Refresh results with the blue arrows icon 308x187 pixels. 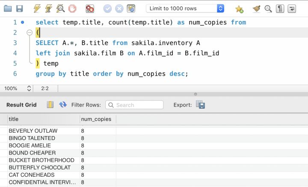[63, 105]
